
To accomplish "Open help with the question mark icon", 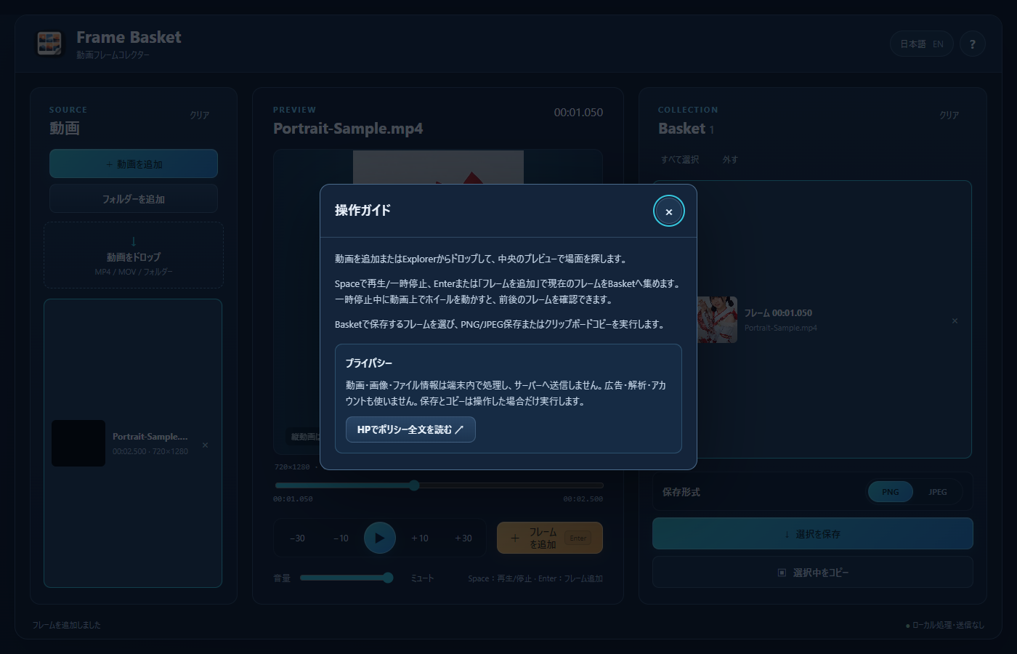I will click(973, 44).
